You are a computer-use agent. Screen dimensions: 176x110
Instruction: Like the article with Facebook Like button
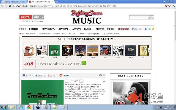25,75
